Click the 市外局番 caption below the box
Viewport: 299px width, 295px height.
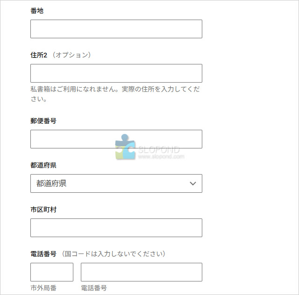tap(43, 288)
